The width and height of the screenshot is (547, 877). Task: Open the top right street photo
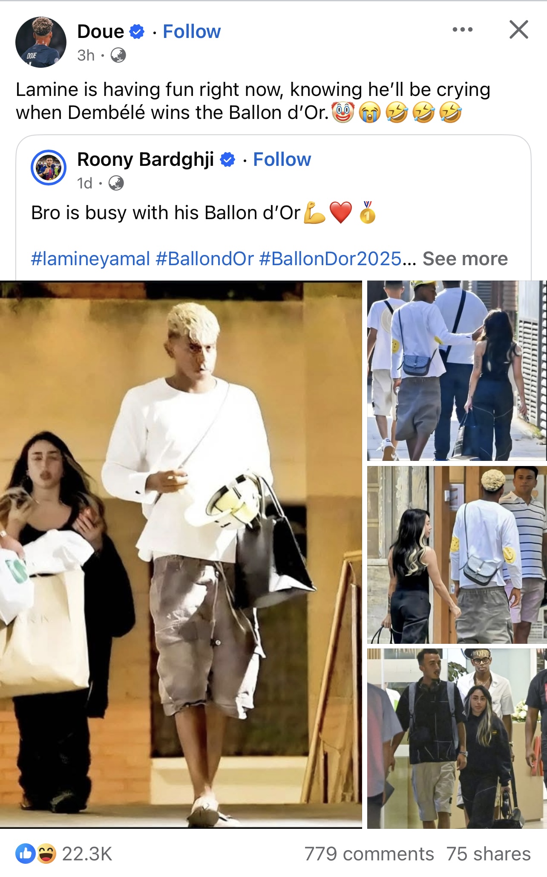click(x=457, y=370)
